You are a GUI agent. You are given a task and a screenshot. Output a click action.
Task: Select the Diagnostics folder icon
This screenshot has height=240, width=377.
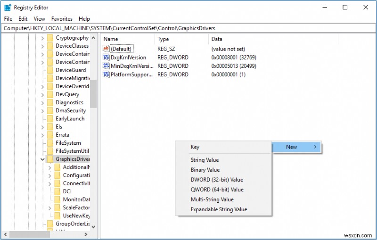(x=50, y=102)
